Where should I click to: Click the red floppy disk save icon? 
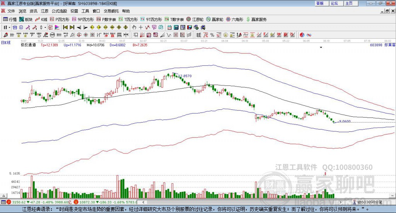click(189, 27)
